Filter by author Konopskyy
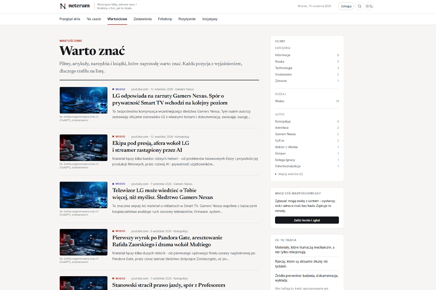436x290 pixels. tap(307, 121)
